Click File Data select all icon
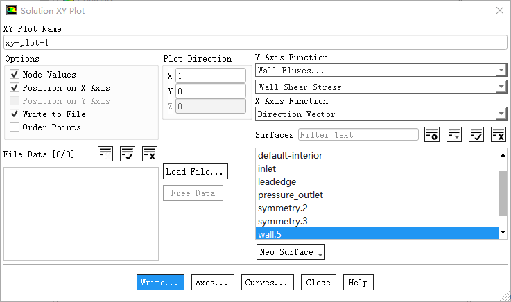The height and width of the screenshot is (302, 511). pos(128,154)
